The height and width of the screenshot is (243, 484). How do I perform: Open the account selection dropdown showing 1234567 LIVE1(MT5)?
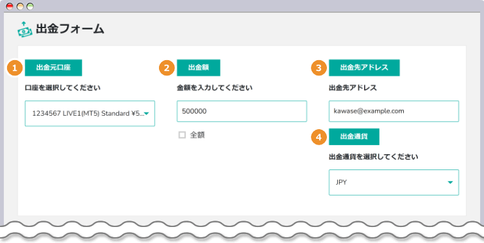(90, 113)
